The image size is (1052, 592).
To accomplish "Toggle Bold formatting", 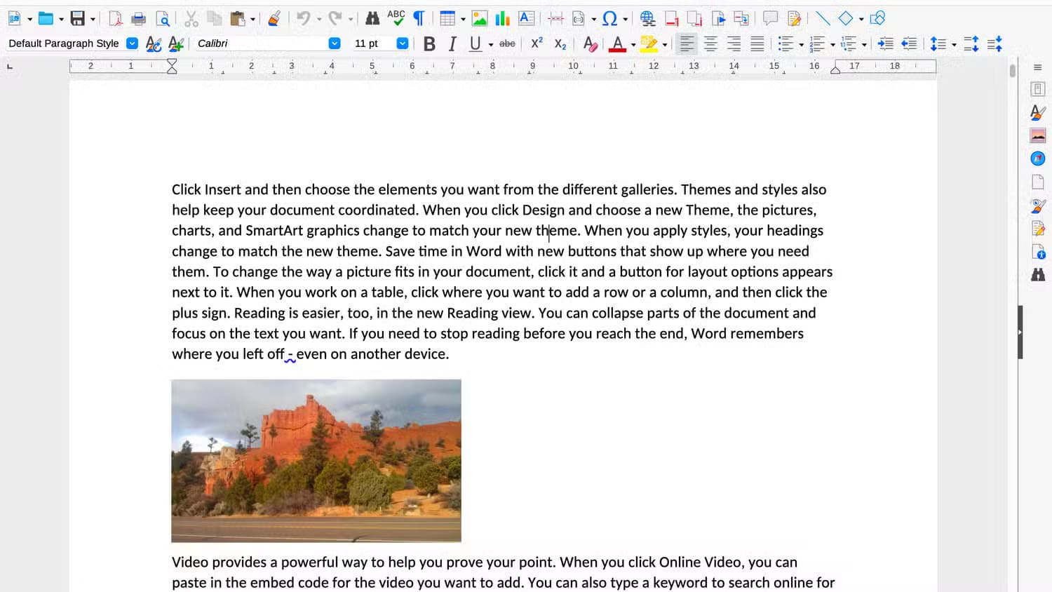I will (429, 44).
